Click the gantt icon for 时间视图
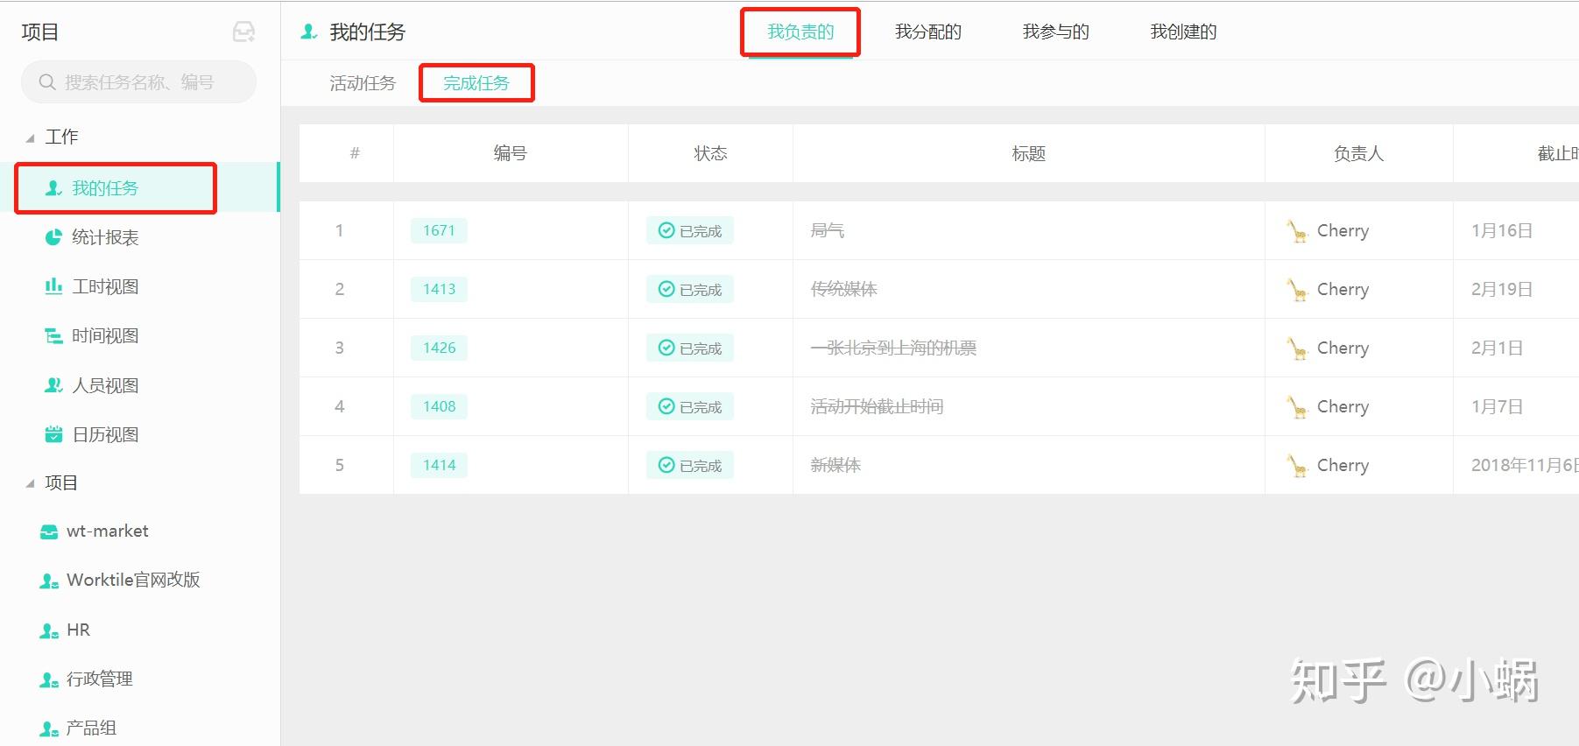Image resolution: width=1579 pixels, height=746 pixels. [53, 335]
